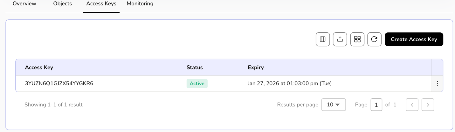455x132 pixels.
Task: Open the row's three-dot actions menu
Action: (437, 83)
